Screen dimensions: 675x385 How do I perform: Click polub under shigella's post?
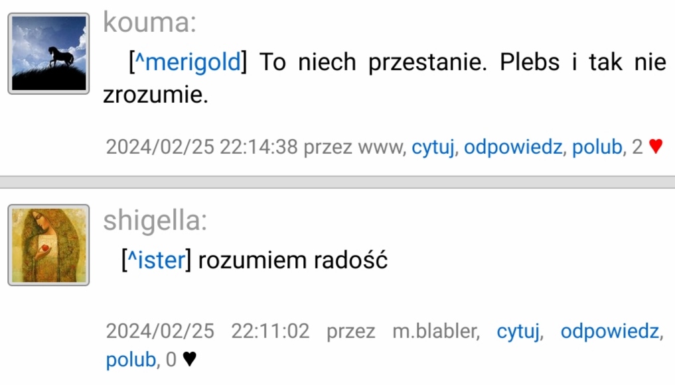click(x=131, y=360)
